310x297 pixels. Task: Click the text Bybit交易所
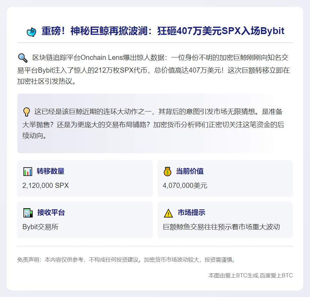point(40,227)
